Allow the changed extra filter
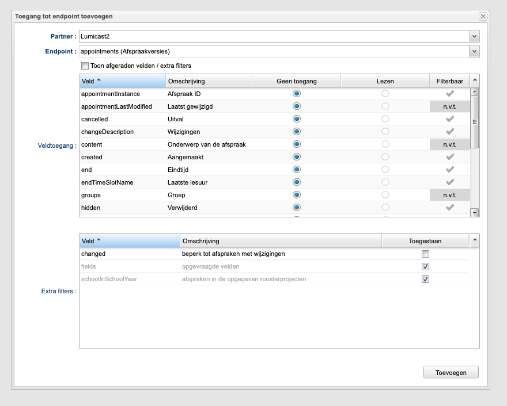Screen dimensions: 507x406 click(x=425, y=254)
